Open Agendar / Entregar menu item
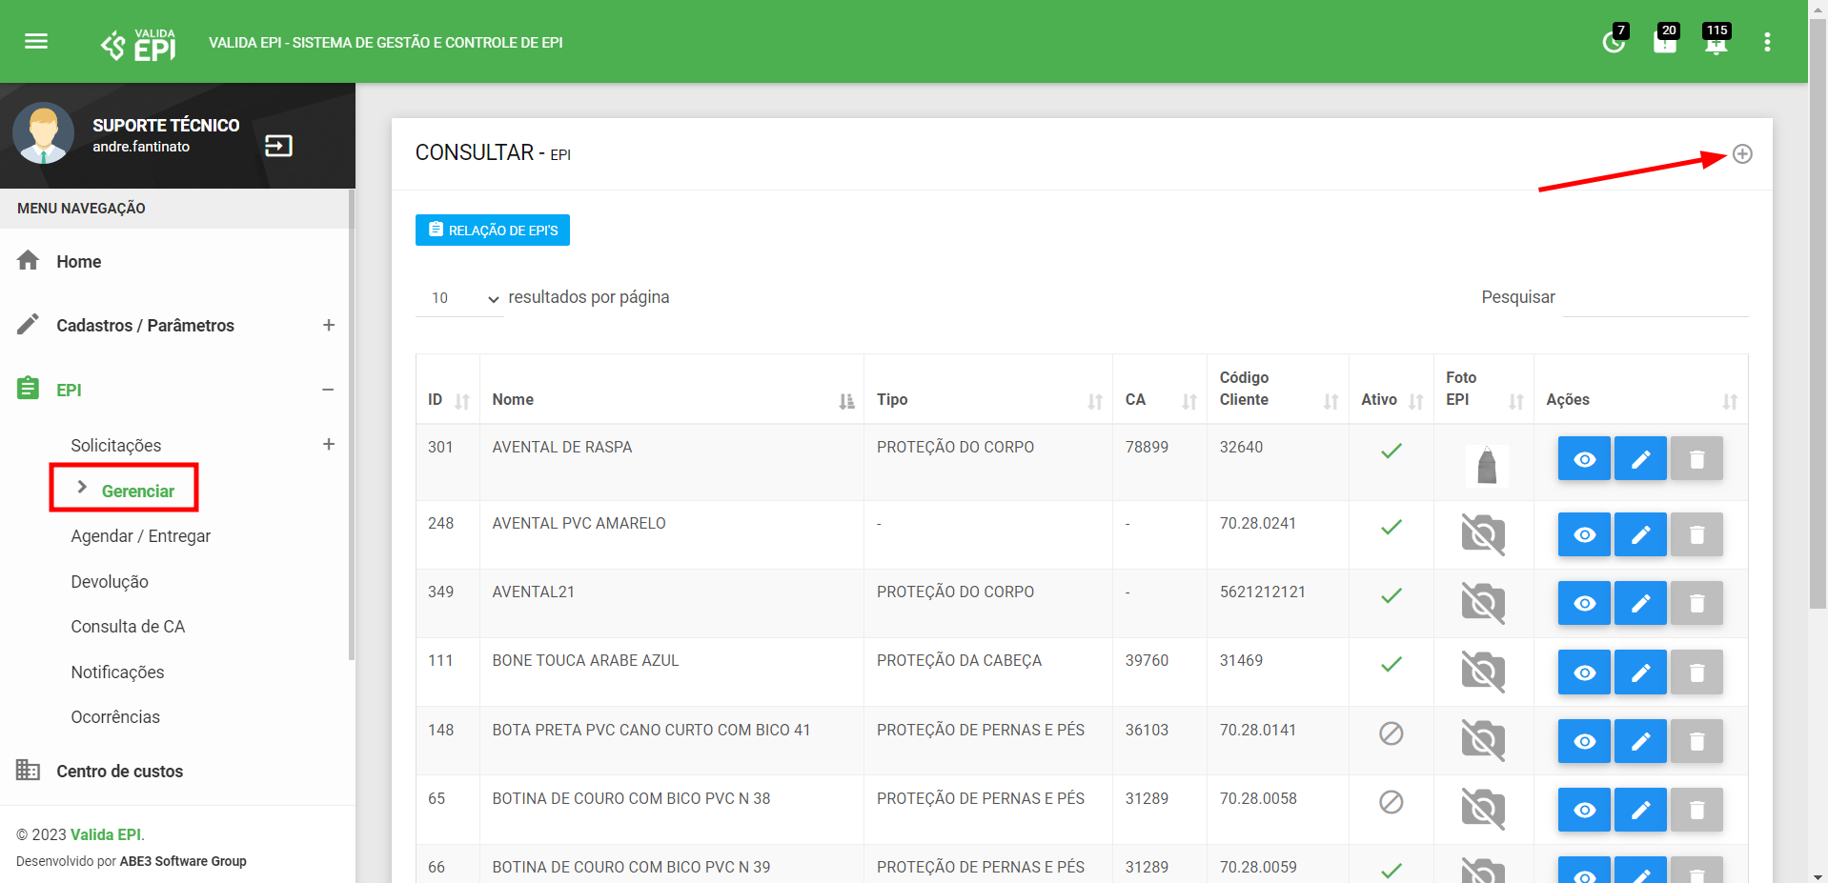Screen dimensions: 1828x883 pyautogui.click(x=141, y=536)
